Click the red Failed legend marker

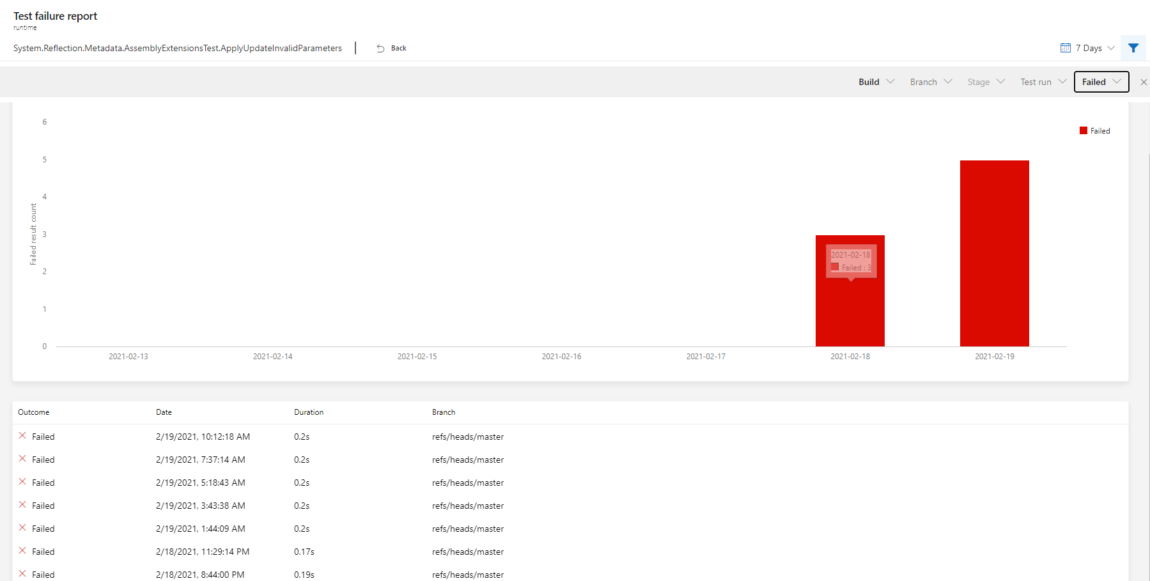[x=1083, y=130]
